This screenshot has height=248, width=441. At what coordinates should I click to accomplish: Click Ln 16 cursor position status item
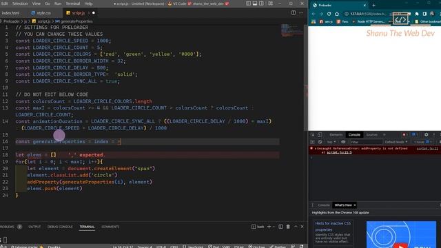point(123,247)
